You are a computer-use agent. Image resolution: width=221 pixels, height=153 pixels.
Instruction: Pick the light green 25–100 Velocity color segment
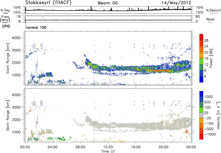click(x=201, y=110)
